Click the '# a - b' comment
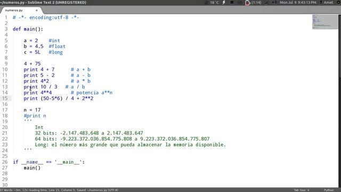This screenshot has width=341, height=192. 80,75
